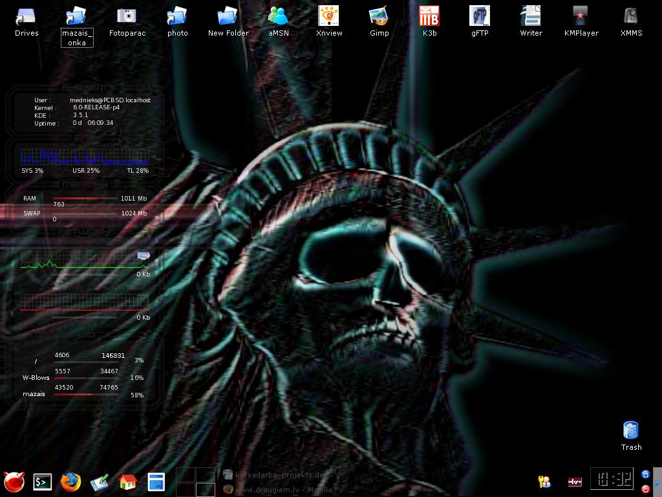Screen dimensions: 662x497
Task: Click the 6.0-RELEASE-p4 kernel text
Action: [x=96, y=107]
